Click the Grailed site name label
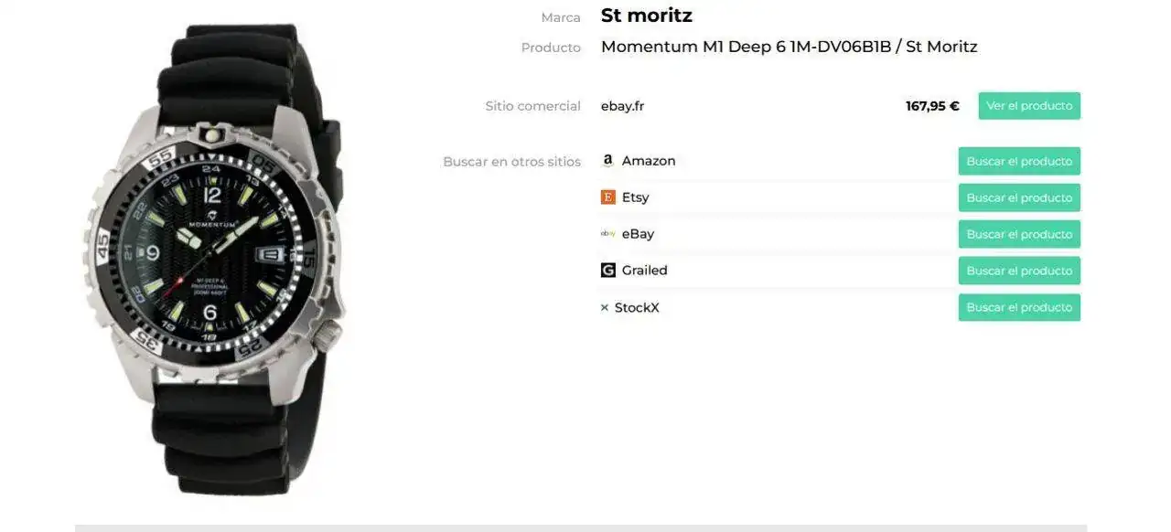1171x532 pixels. pyautogui.click(x=645, y=271)
